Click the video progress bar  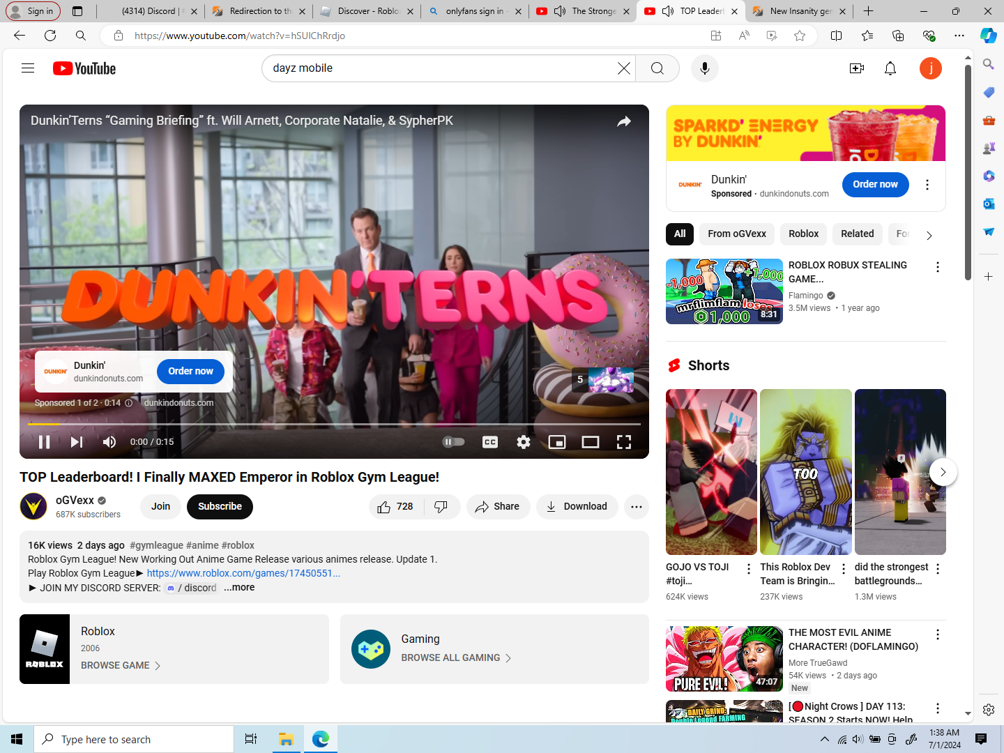coord(334,424)
